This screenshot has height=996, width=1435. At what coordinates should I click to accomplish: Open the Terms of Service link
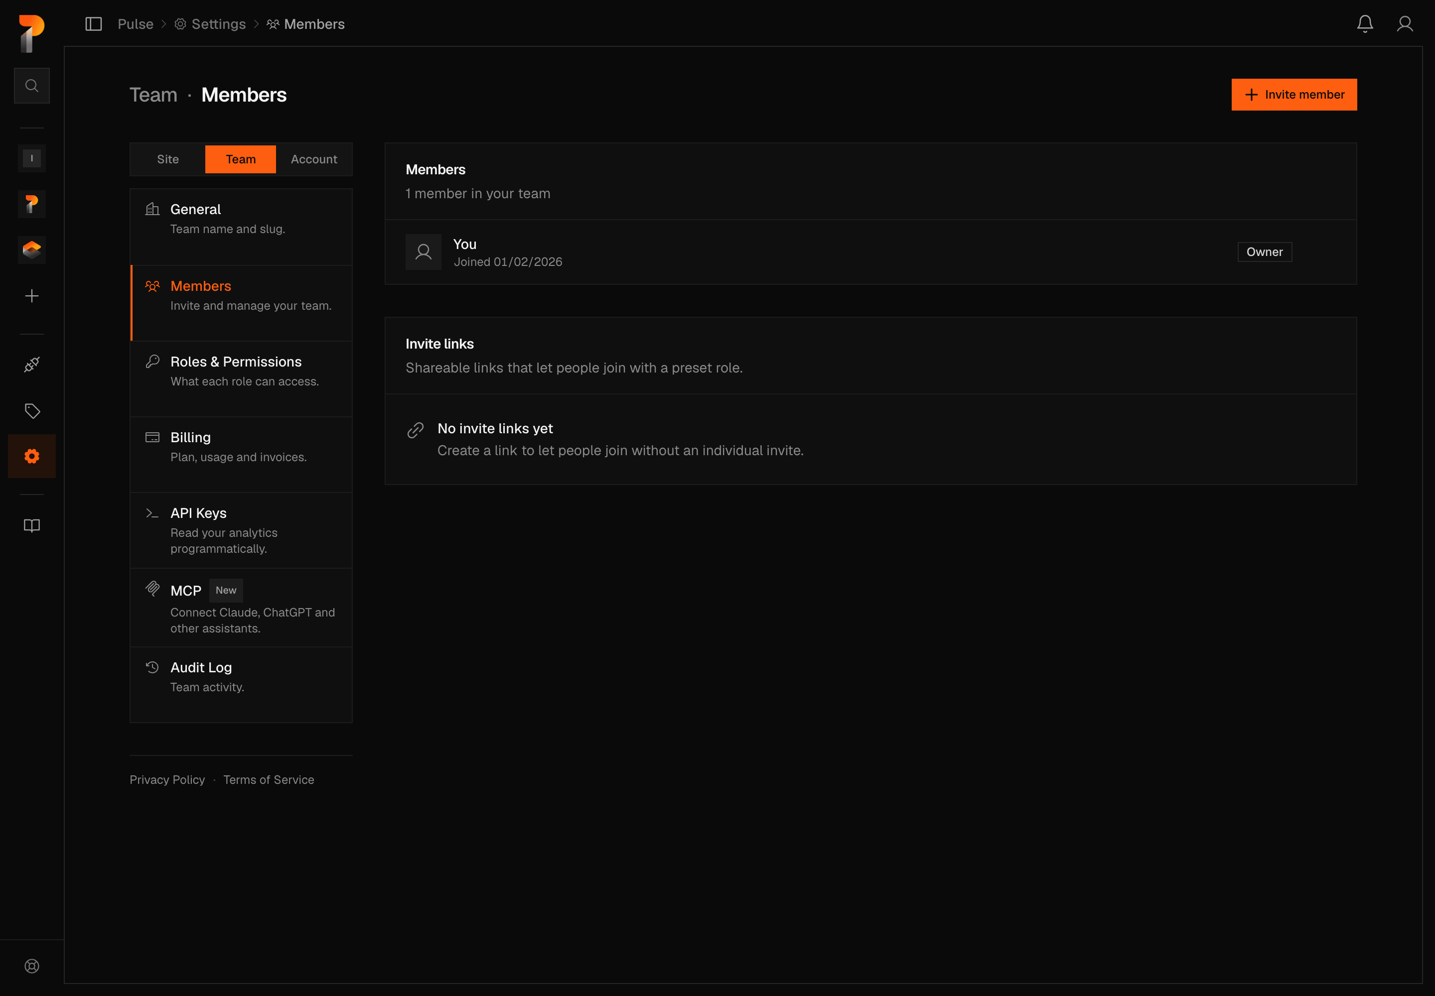(269, 780)
